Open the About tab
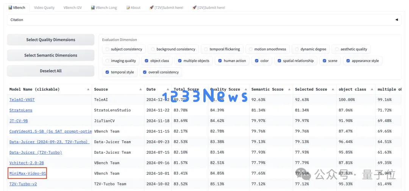The height and width of the screenshot is (191, 409). click(133, 8)
